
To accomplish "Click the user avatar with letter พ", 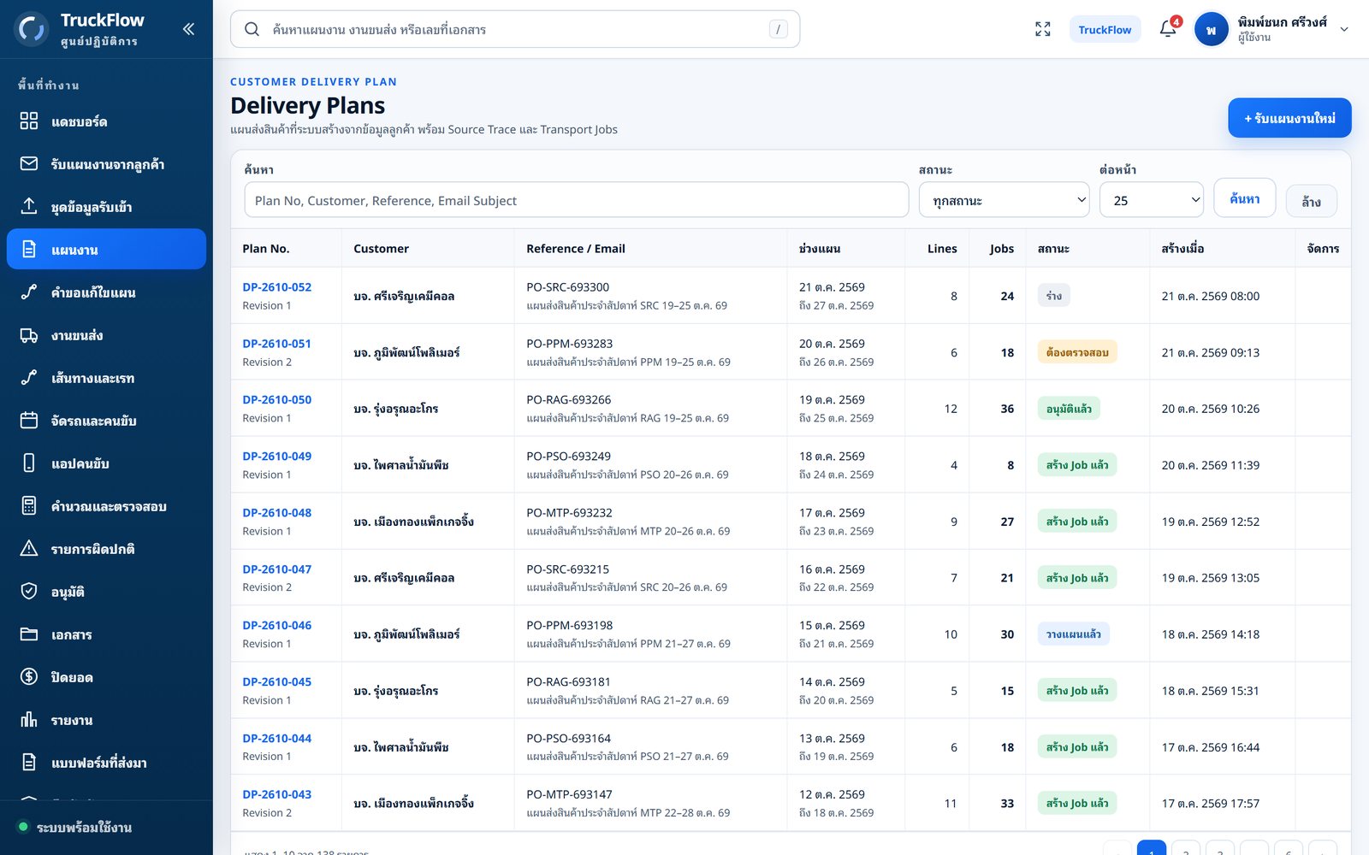I will pos(1211,29).
